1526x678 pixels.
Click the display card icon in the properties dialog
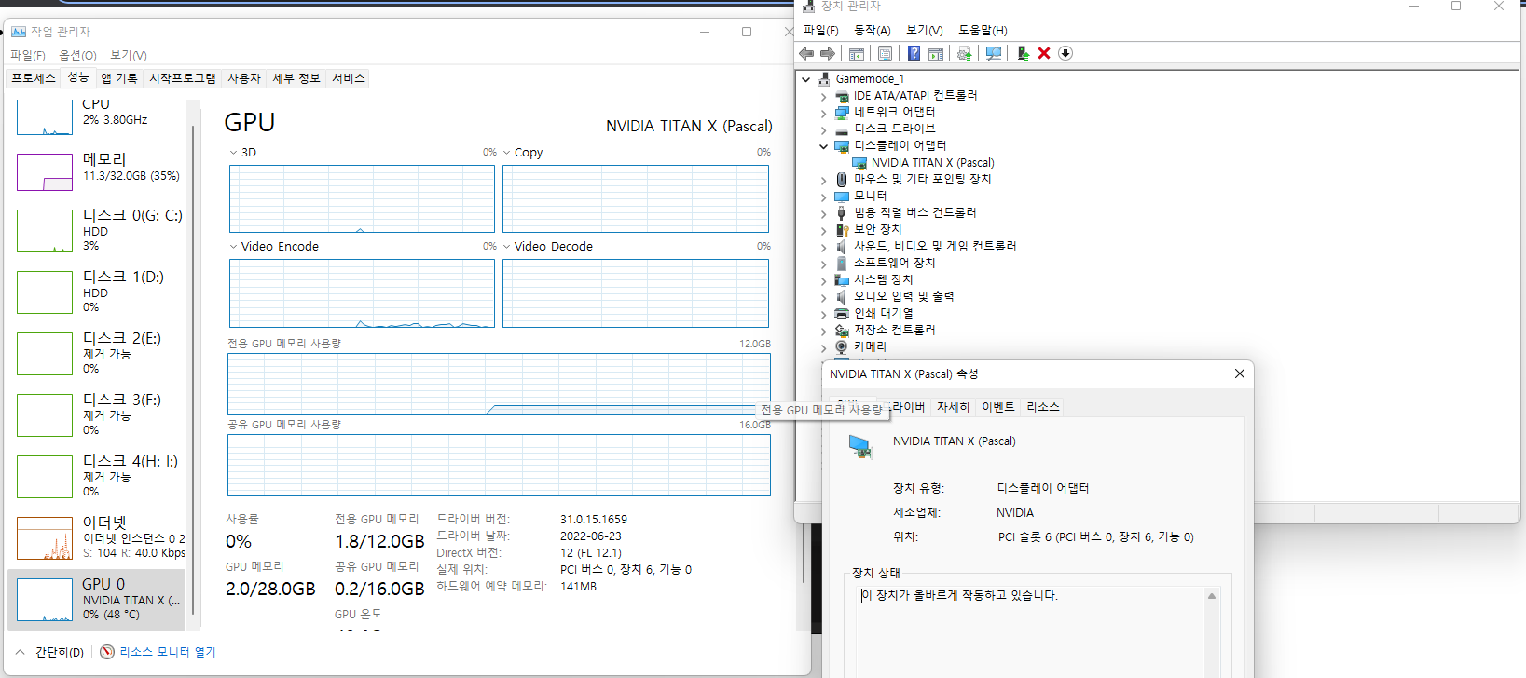tap(860, 447)
